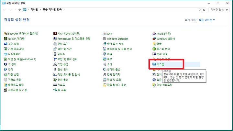Go up one level with up arrow
The width and height of the screenshot is (233, 131).
(x=19, y=10)
